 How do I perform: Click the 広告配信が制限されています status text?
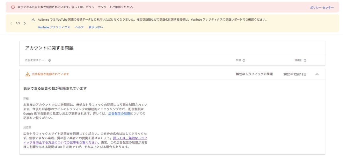pyautogui.click(x=51, y=74)
